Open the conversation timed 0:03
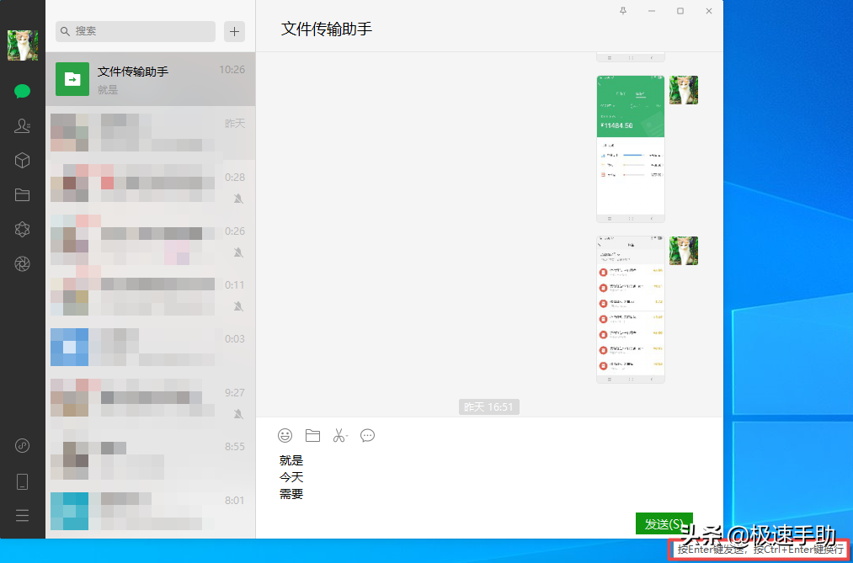 pyautogui.click(x=150, y=348)
